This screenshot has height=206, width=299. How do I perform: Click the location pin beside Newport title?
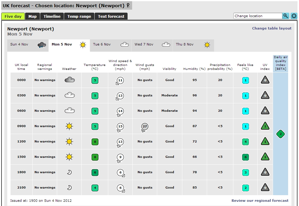click(128, 5)
